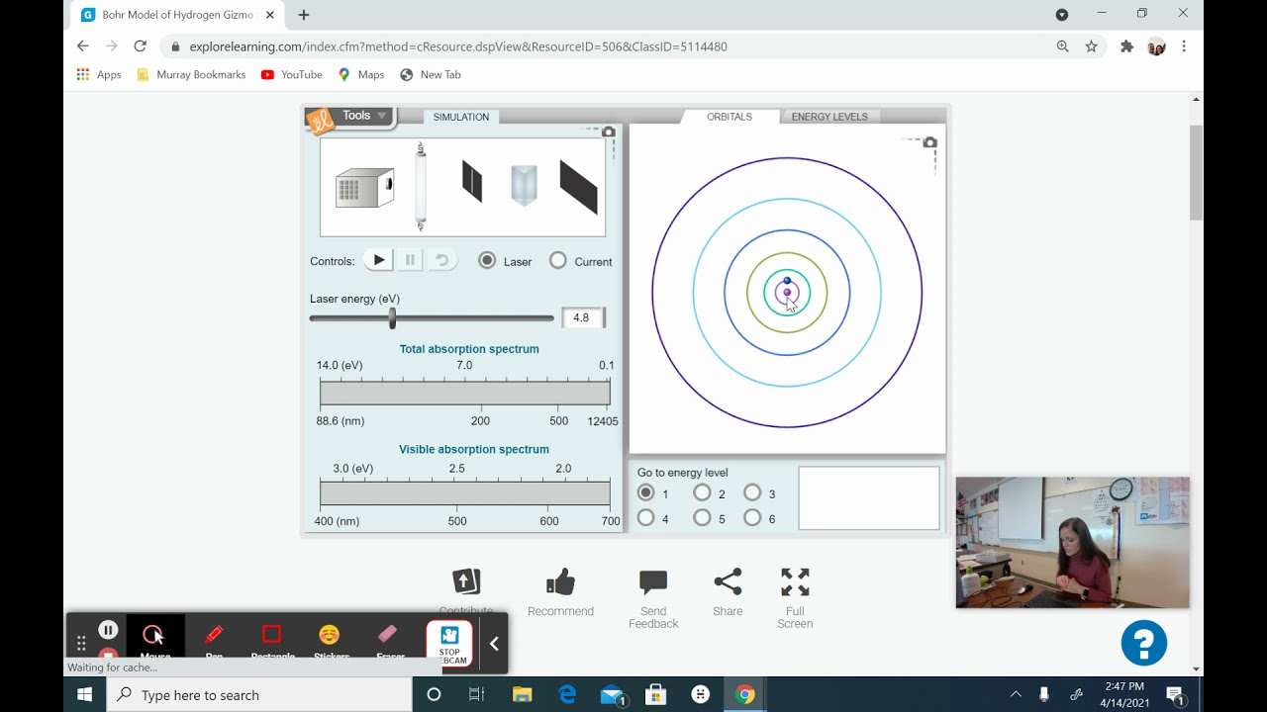Click the page vertical scrollbar thumb

[1196, 172]
